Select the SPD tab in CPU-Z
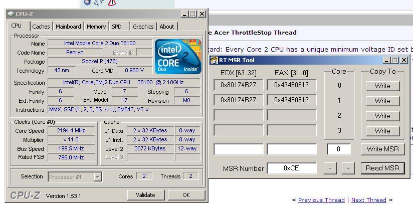Image resolution: width=413 pixels, height=206 pixels. (x=117, y=27)
